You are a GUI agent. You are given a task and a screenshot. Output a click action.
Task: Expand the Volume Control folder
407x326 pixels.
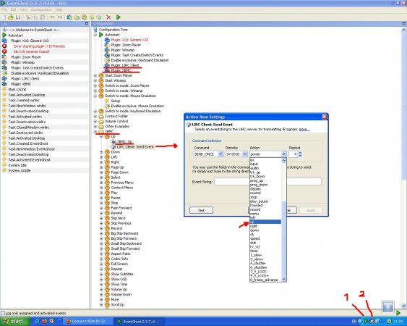(x=95, y=121)
